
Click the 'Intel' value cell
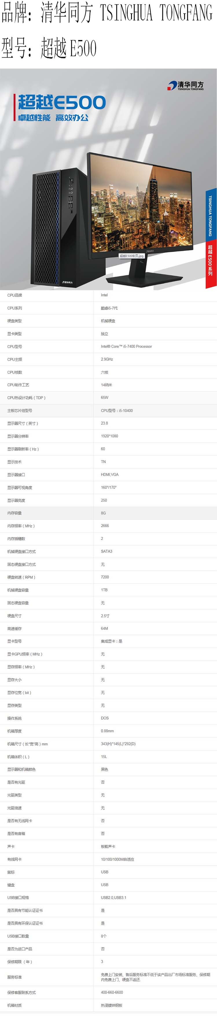pos(104,295)
